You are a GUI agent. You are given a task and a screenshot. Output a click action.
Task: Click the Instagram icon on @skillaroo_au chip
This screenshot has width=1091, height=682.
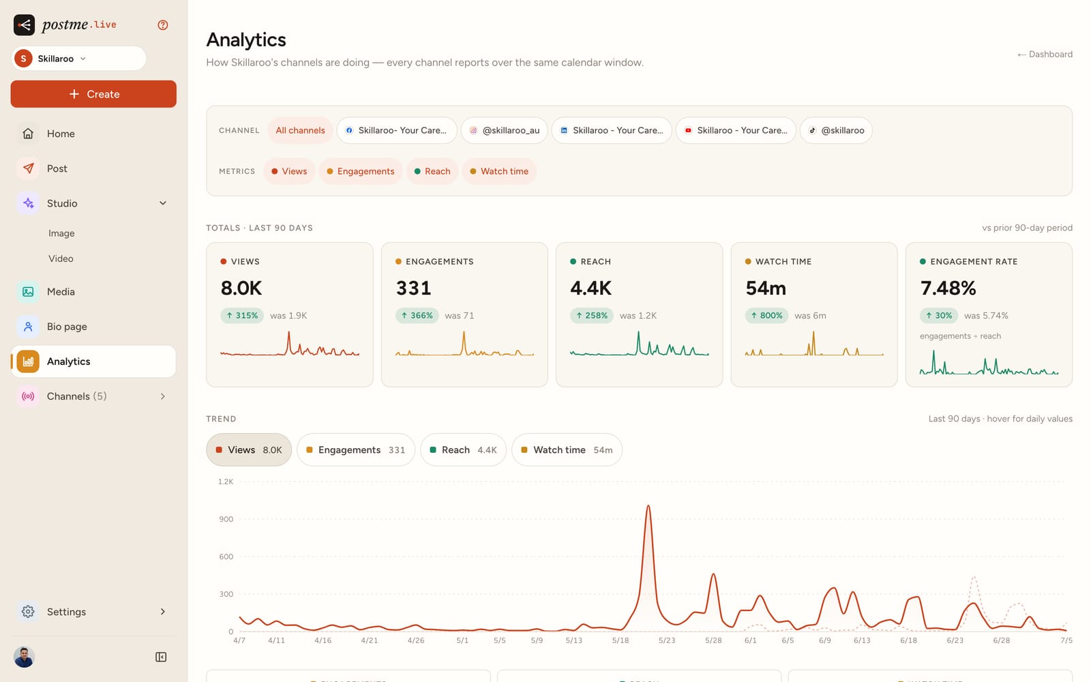pyautogui.click(x=473, y=130)
